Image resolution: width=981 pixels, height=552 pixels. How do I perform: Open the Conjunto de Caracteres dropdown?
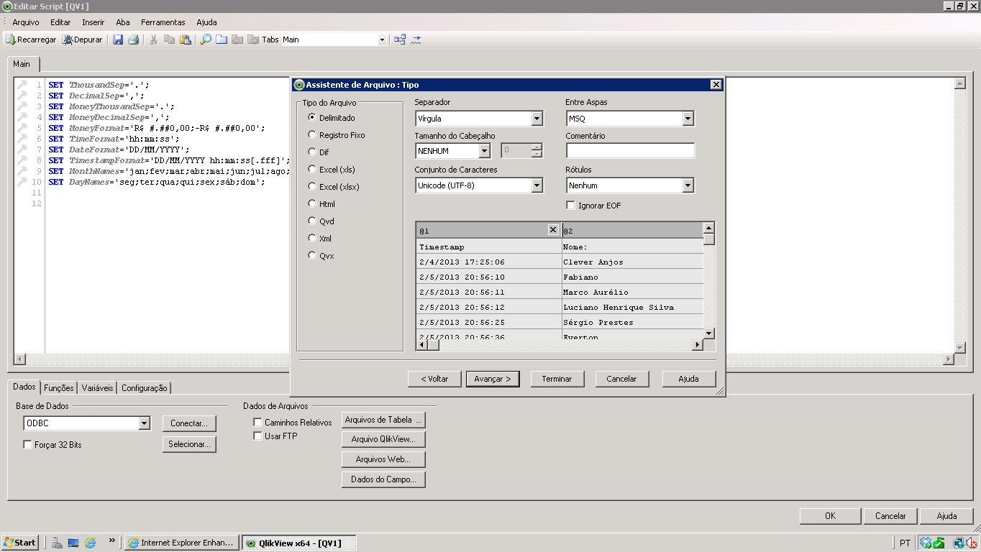pyautogui.click(x=537, y=185)
